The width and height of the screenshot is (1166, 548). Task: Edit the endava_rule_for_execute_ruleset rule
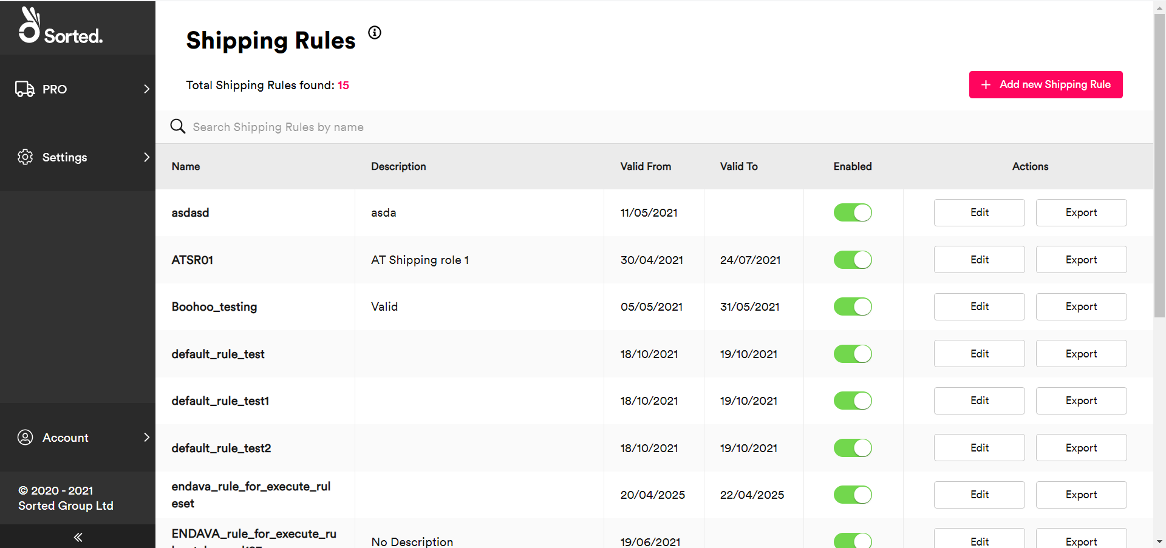tap(980, 495)
